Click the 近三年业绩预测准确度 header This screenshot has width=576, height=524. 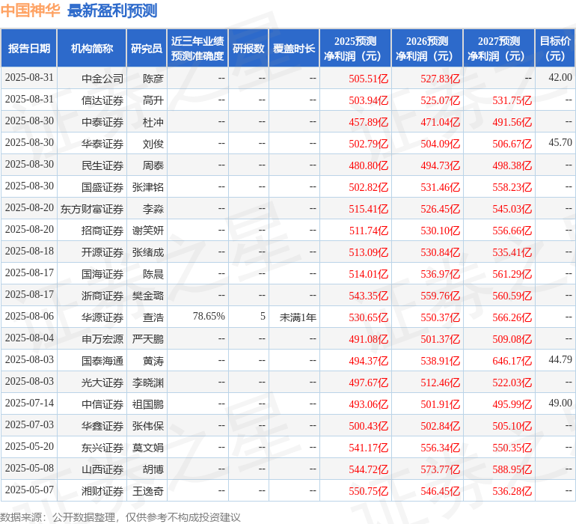coord(197,48)
